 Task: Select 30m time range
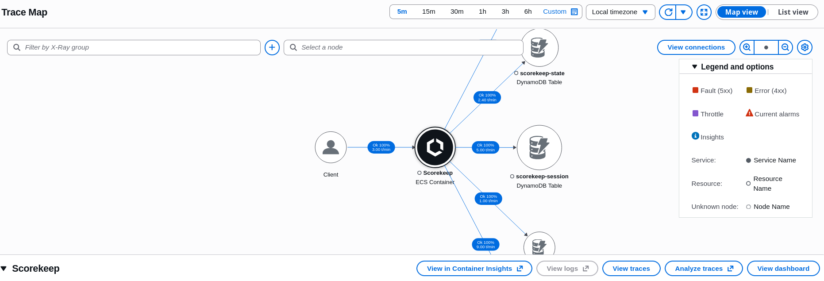tap(457, 12)
